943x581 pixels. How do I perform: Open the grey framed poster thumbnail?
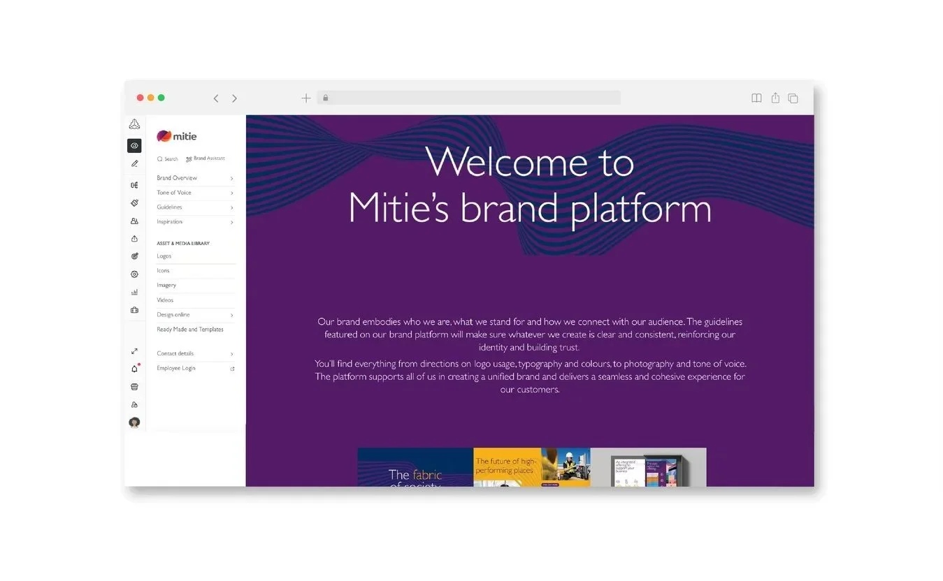(x=648, y=467)
